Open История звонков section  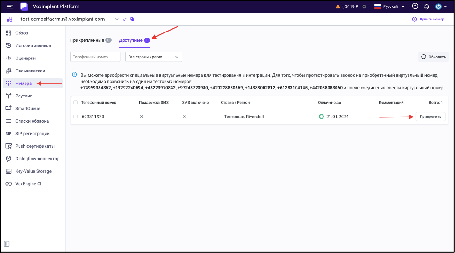[33, 45]
